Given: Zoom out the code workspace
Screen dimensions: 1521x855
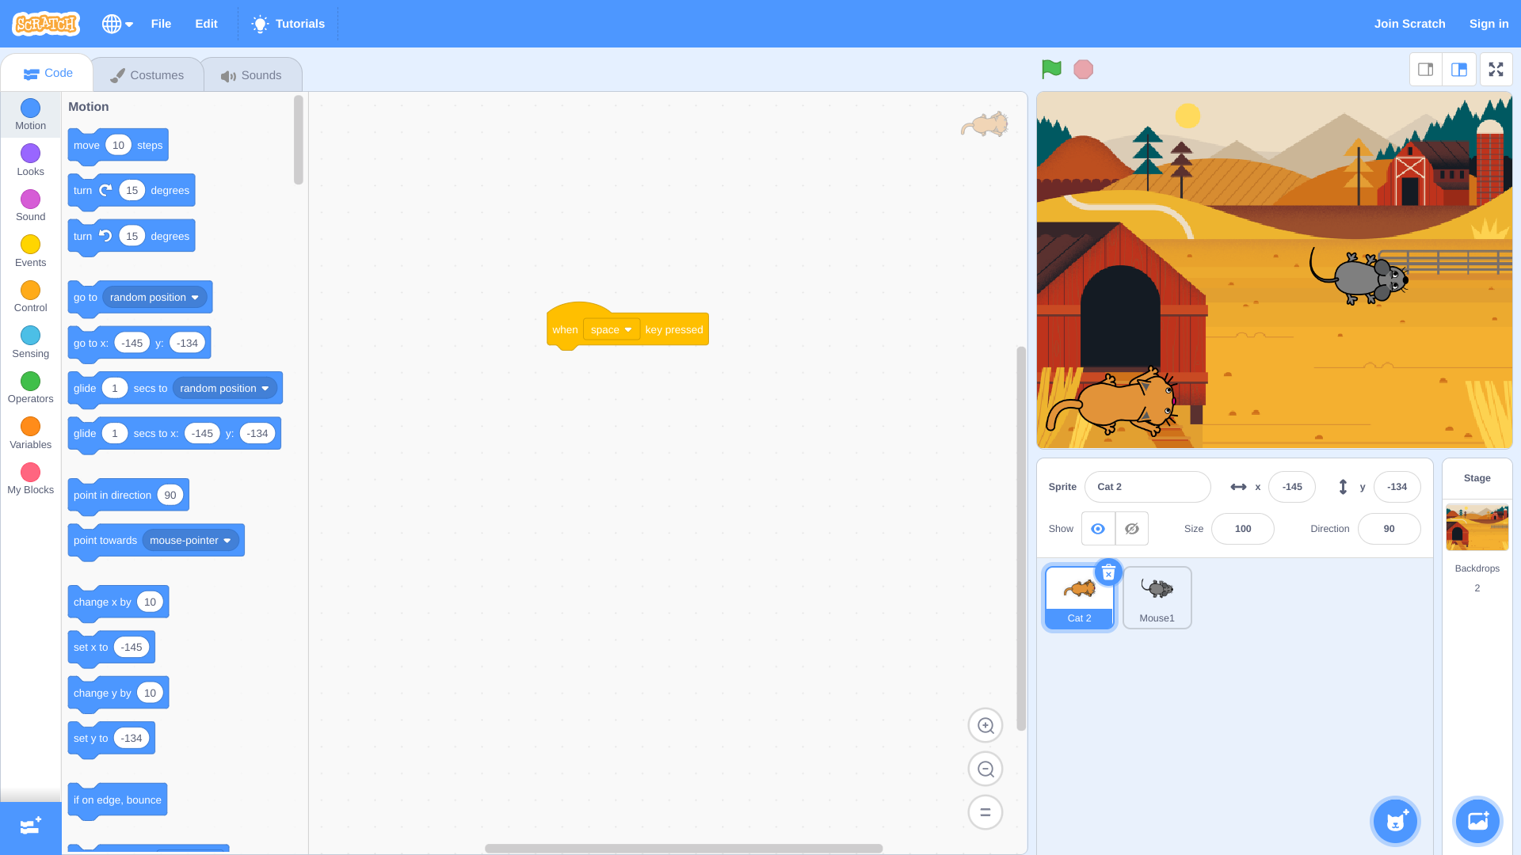Looking at the screenshot, I should [x=985, y=769].
